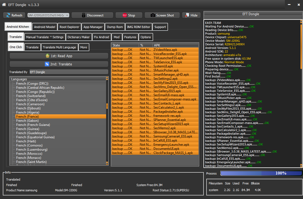303x199 pixels.
Task: Click the 100% process progress bar
Action: point(261,173)
